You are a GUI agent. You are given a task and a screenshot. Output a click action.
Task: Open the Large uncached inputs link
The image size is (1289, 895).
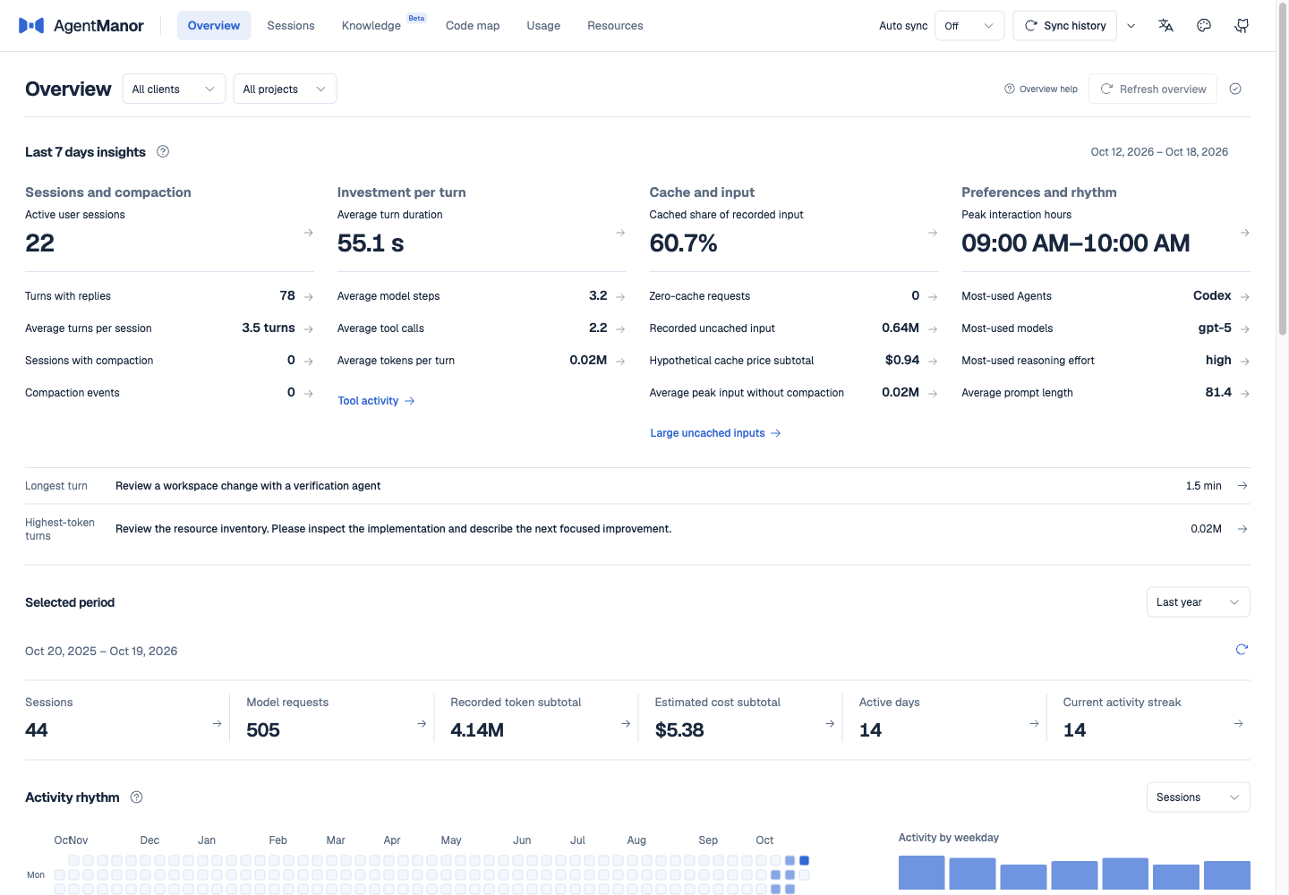715,433
